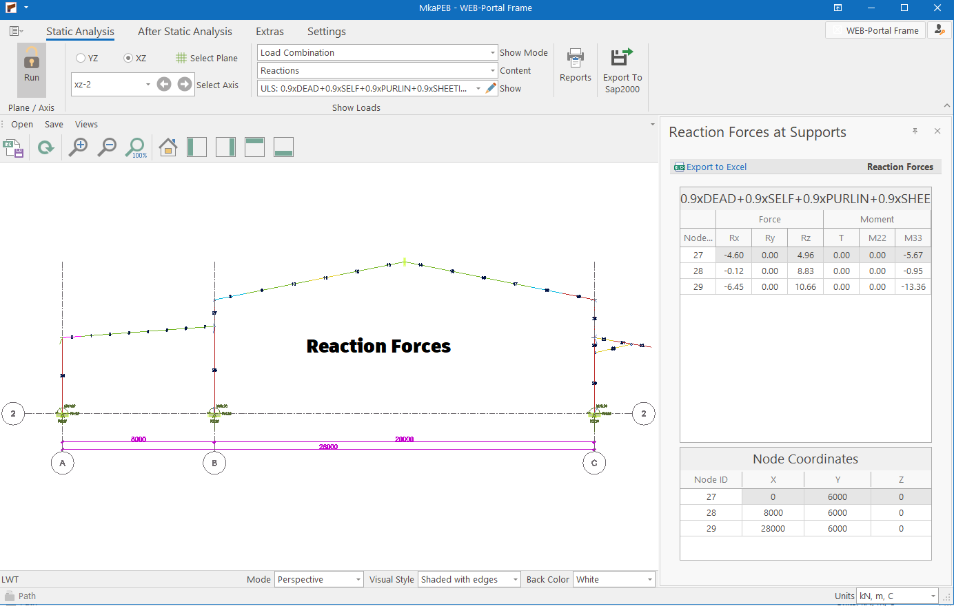This screenshot has height=606, width=954.
Task: Open the Settings tab
Action: pyautogui.click(x=326, y=32)
